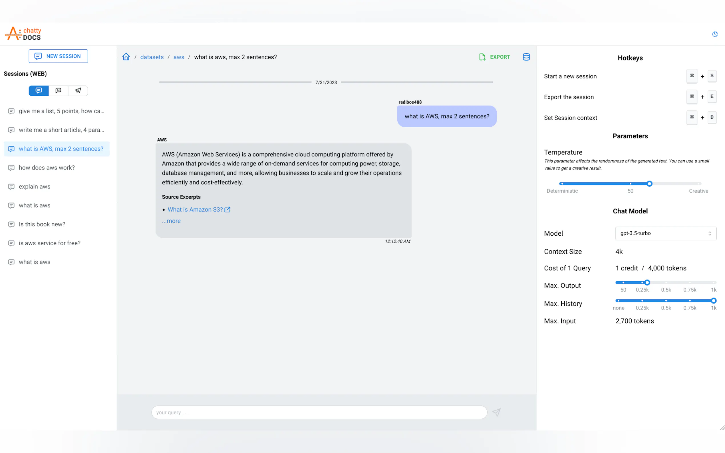
Task: Open the 'What is Amazon S3?' link
Action: (195, 209)
